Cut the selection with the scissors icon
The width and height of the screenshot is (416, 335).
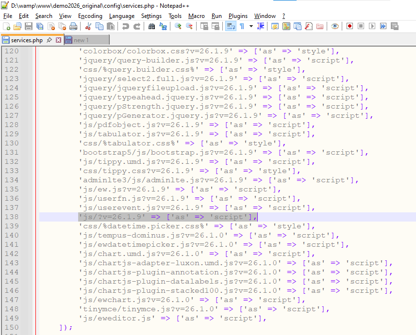tap(88, 26)
